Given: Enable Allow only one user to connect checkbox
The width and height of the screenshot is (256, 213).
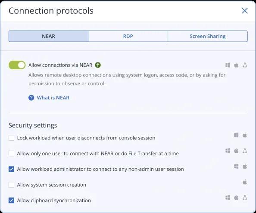Looking at the screenshot, I should 12,154.
